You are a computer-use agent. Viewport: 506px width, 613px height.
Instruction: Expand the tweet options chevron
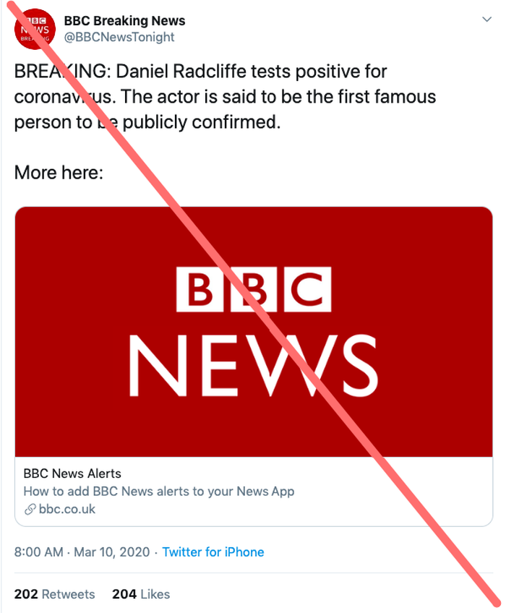point(486,19)
